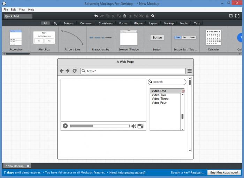The height and width of the screenshot is (178, 244).
Task: Click the search field in mockup
Action: coord(167,82)
